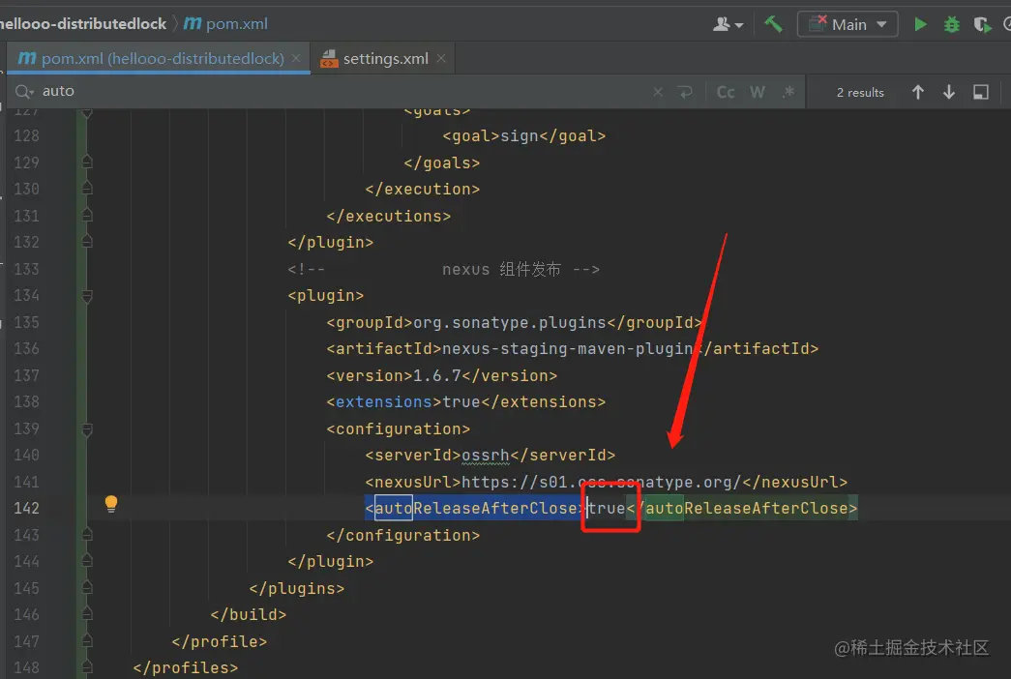Toggle Match Case (Cc) search option
Image resolution: width=1011 pixels, height=679 pixels.
pyautogui.click(x=726, y=92)
